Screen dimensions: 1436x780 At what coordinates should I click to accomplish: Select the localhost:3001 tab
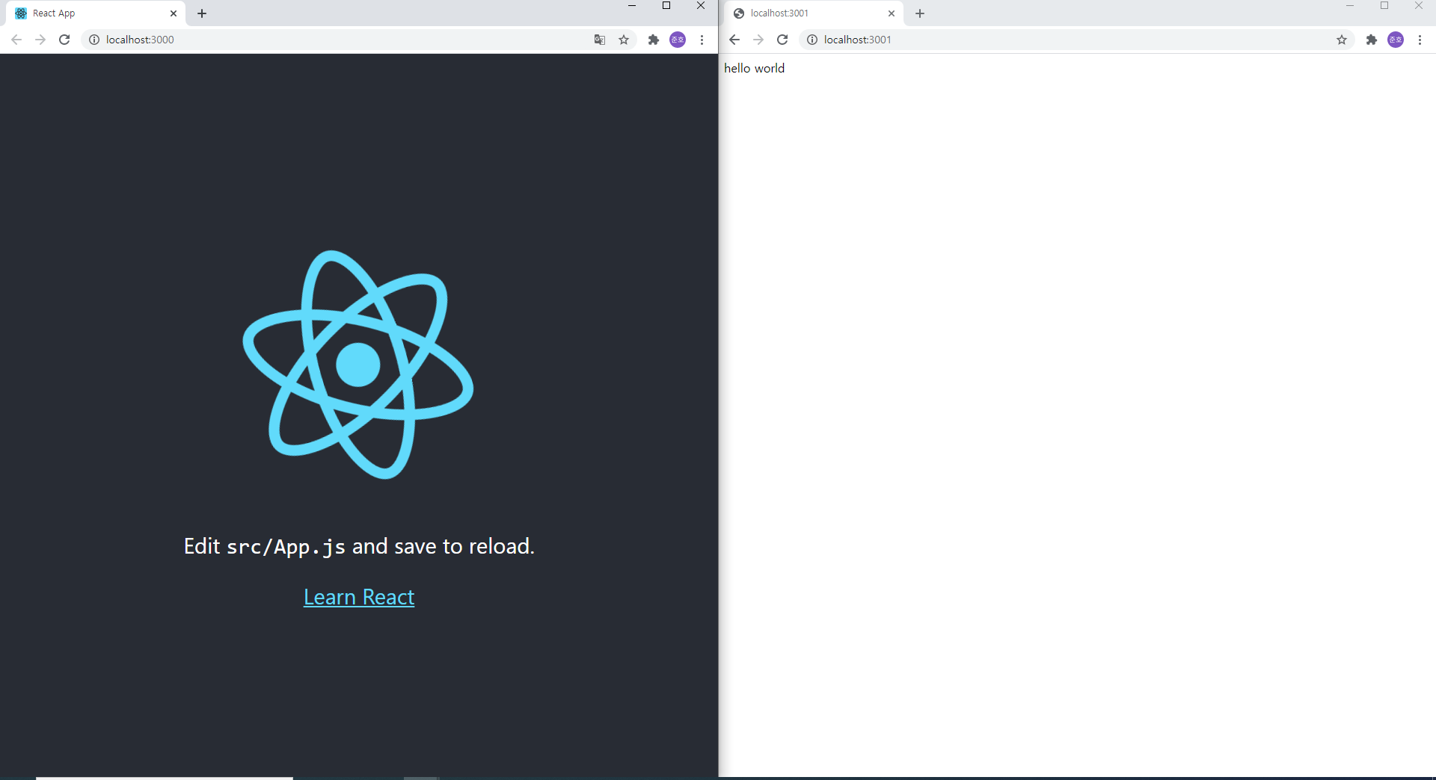tap(814, 13)
